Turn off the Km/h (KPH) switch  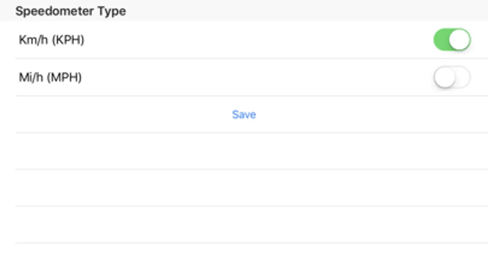tap(452, 40)
